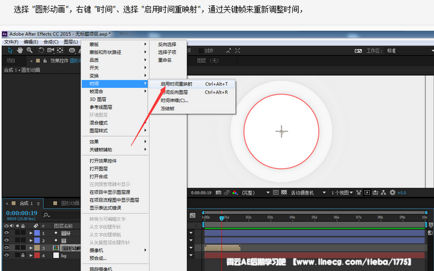Screen dimensions: 434x271
Task: Switch to the 项目 panel tab
Action: 11,61
